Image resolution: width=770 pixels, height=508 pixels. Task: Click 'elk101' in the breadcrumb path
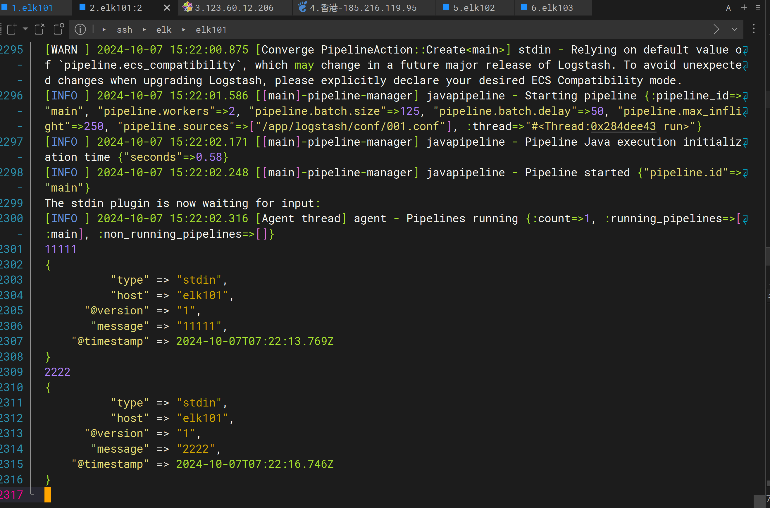[x=211, y=30]
